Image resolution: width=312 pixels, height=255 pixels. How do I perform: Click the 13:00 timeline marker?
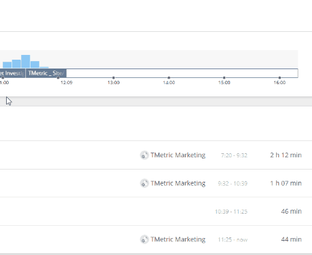click(x=113, y=78)
